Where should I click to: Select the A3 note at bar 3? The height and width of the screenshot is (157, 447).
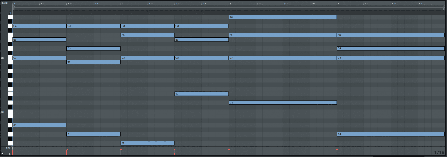coord(282,17)
